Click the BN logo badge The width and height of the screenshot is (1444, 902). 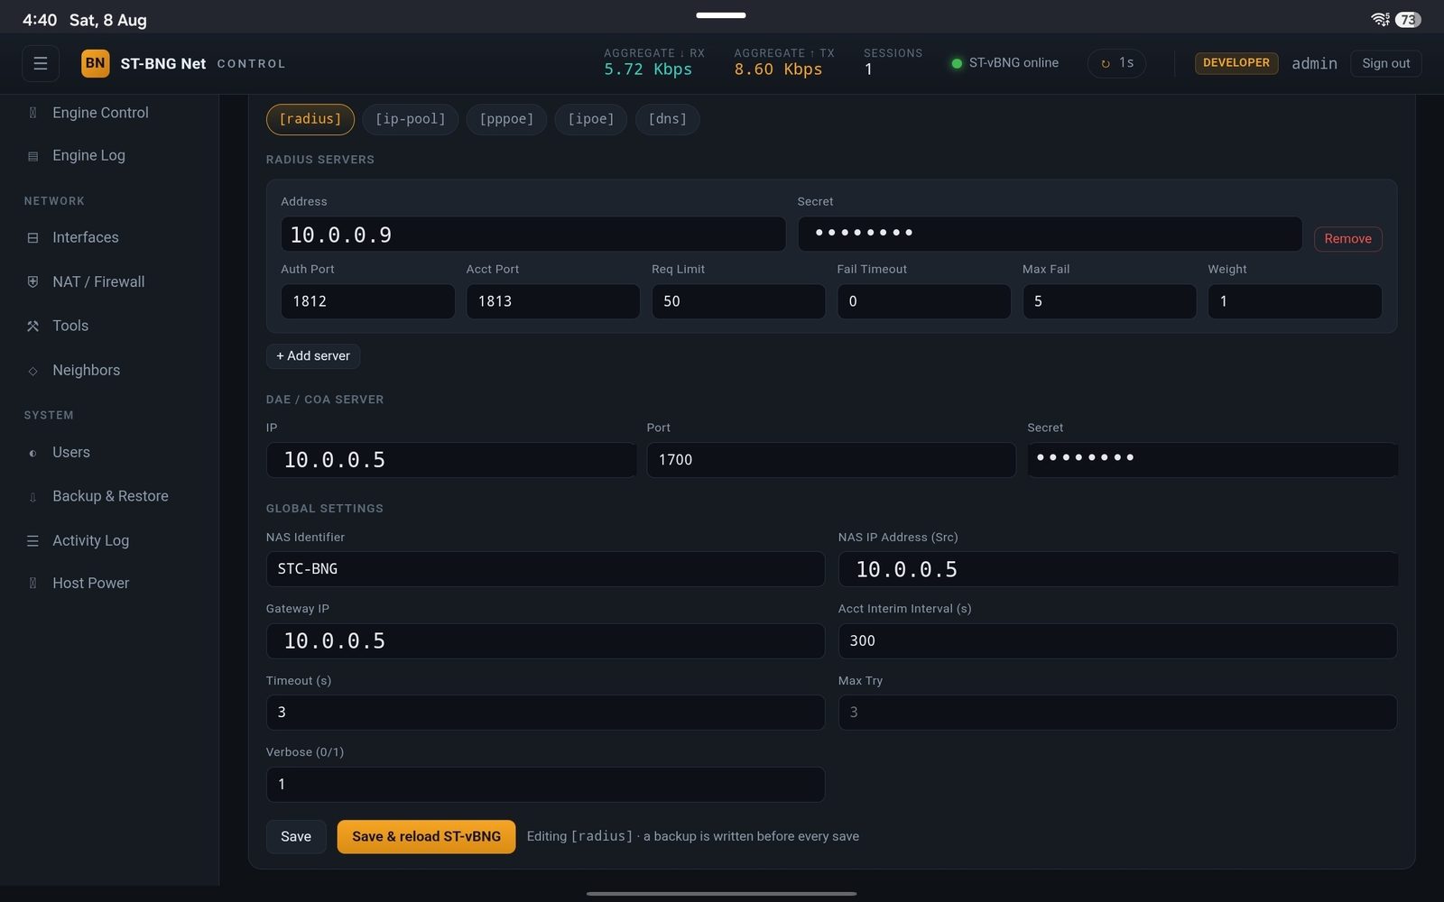click(95, 63)
